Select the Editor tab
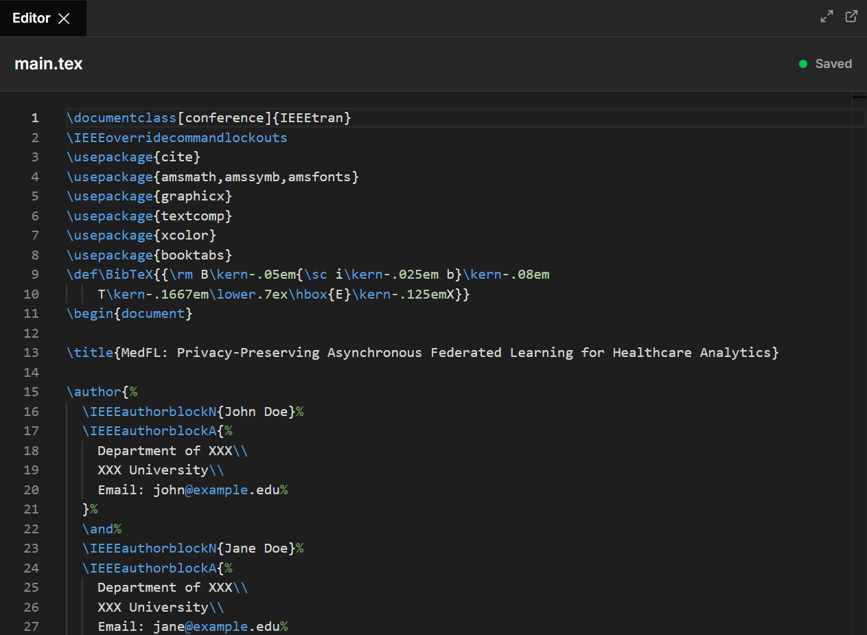The width and height of the screenshot is (867, 635). (31, 19)
